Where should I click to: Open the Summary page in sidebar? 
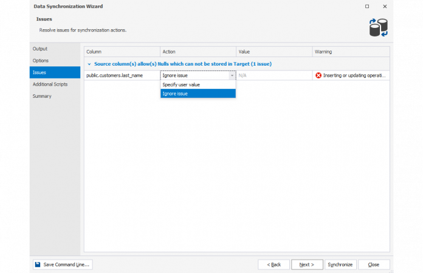[42, 96]
